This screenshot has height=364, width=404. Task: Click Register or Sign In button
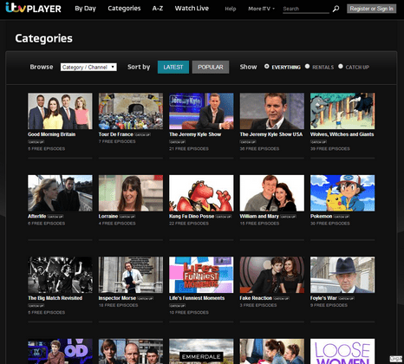click(371, 9)
